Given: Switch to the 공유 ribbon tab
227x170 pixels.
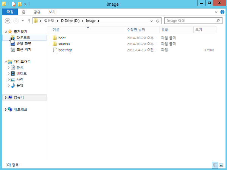Looking at the screenshot, I should [x=37, y=12].
